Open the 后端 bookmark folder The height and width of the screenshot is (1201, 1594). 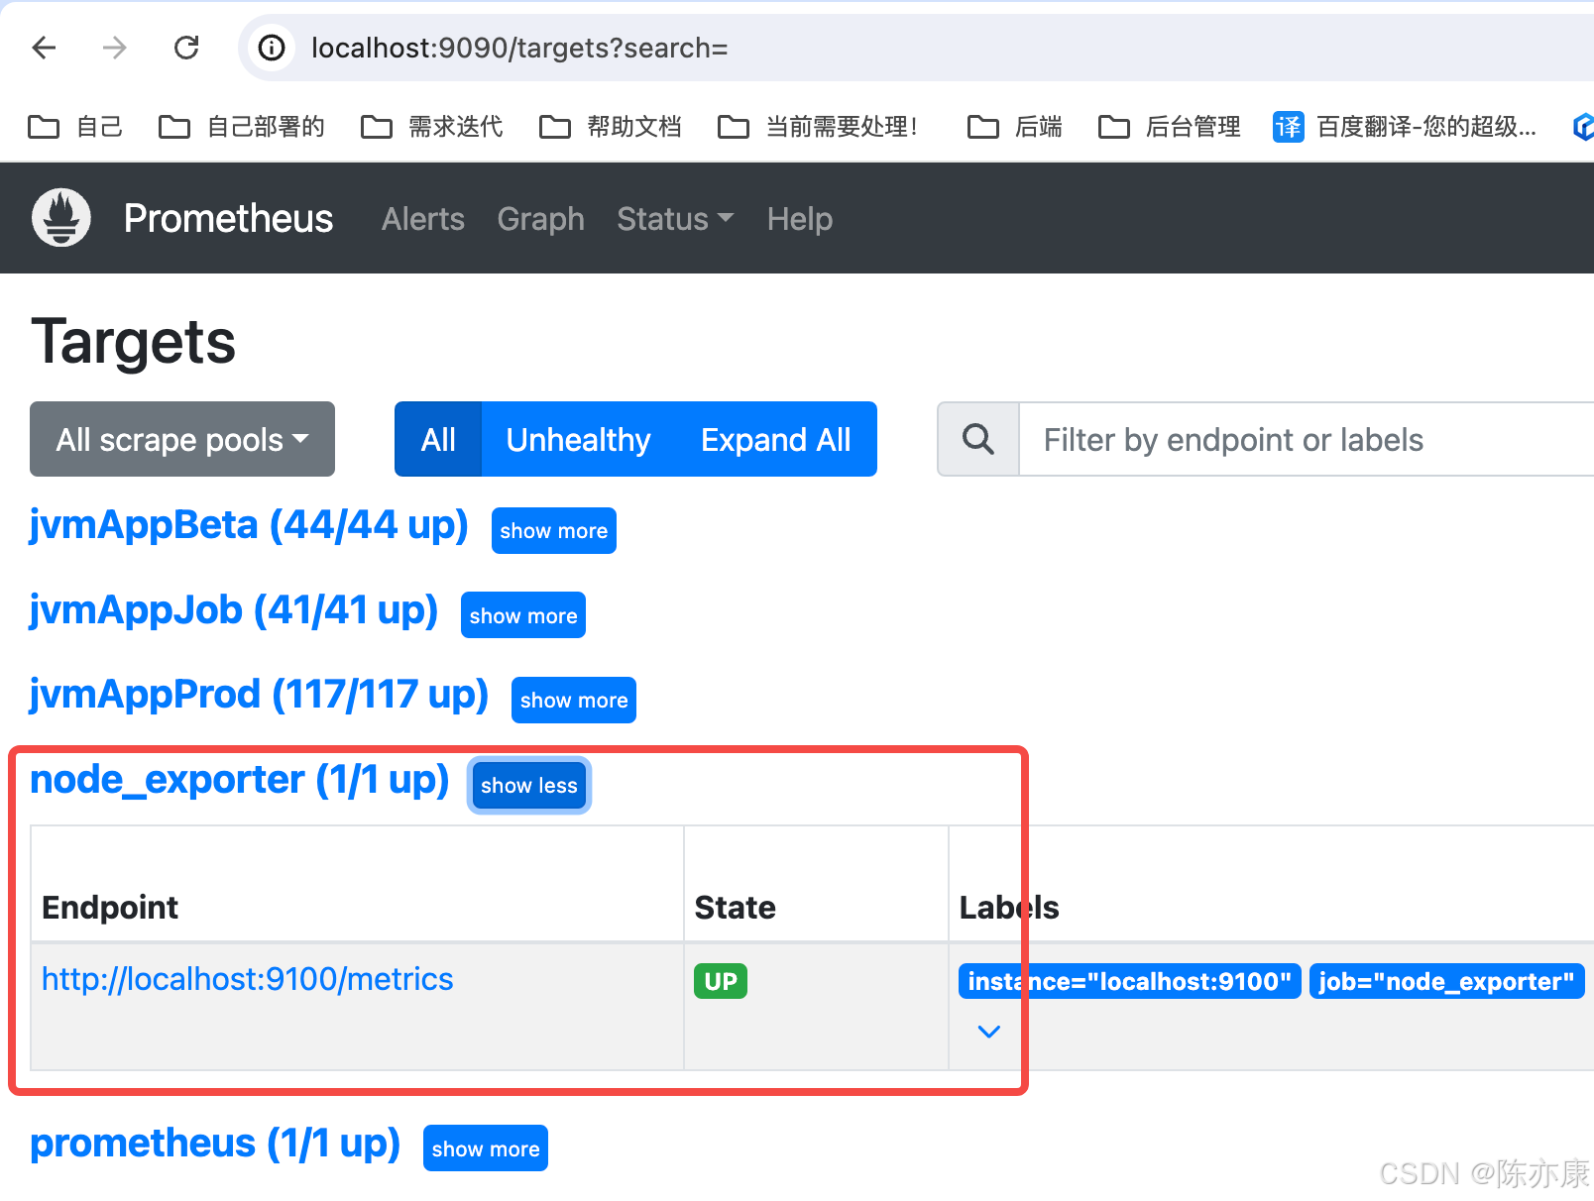click(1014, 127)
